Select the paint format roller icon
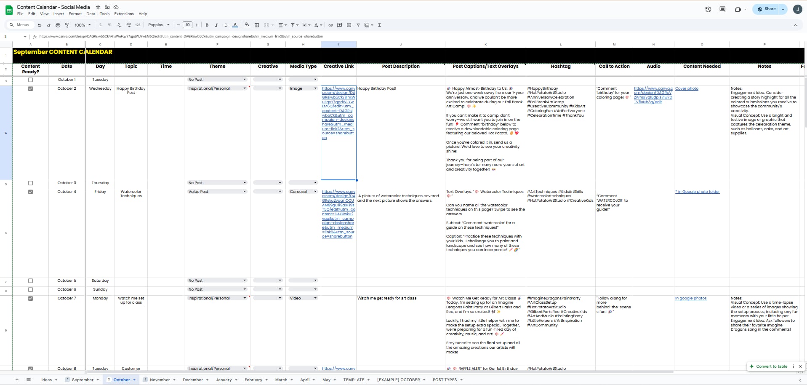 (x=67, y=25)
